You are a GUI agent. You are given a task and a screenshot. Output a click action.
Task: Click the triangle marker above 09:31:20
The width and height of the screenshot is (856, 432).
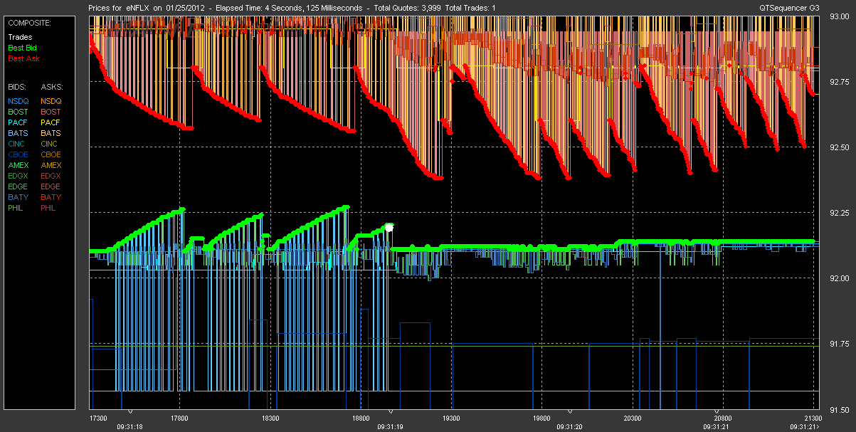click(x=570, y=412)
